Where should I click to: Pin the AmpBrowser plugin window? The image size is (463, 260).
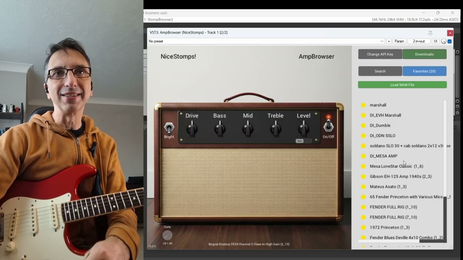click(430, 33)
